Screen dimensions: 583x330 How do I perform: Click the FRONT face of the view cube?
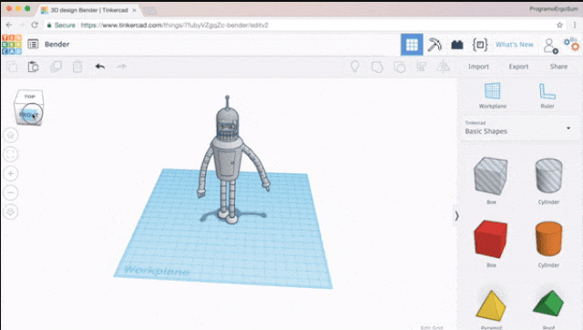pyautogui.click(x=29, y=115)
